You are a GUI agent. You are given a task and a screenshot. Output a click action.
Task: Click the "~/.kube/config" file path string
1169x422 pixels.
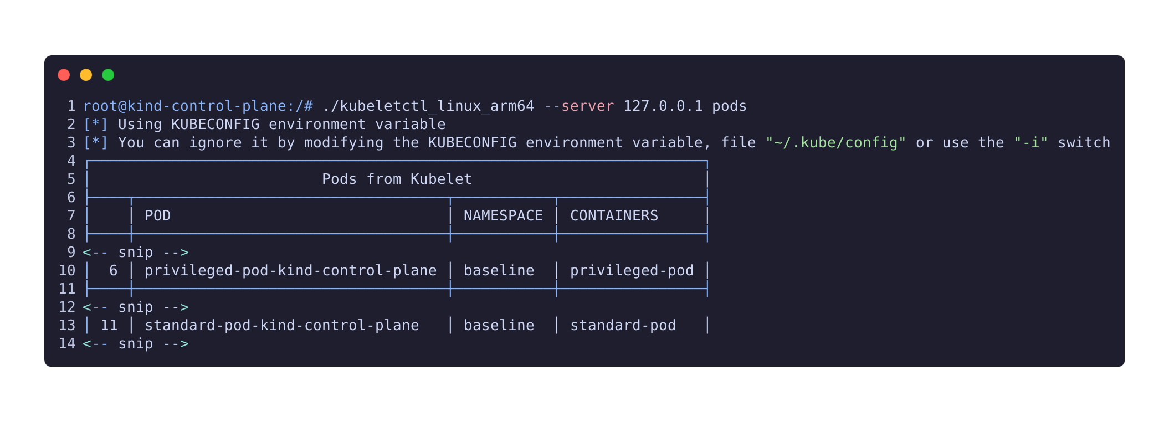pos(835,142)
